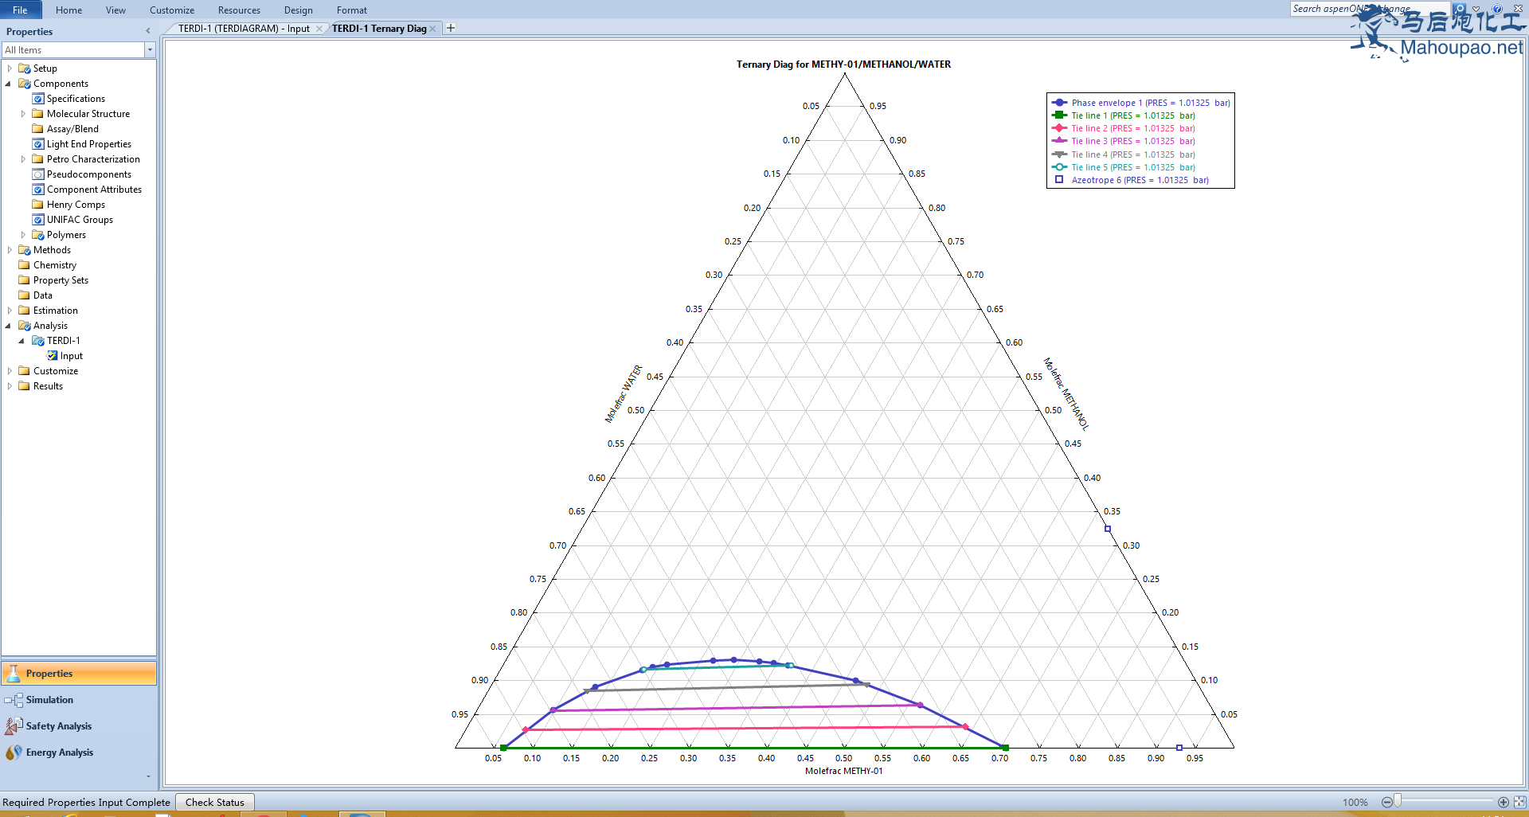The image size is (1529, 817).
Task: Select Tie line 2 legend entry
Action: tap(1124, 128)
